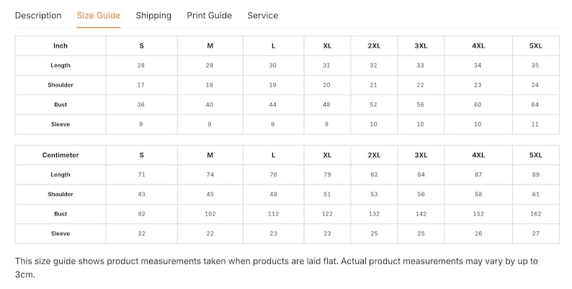This screenshot has width=572, height=289.
Task: Click the Sleeve row label in the Centimeter table
Action: (61, 234)
